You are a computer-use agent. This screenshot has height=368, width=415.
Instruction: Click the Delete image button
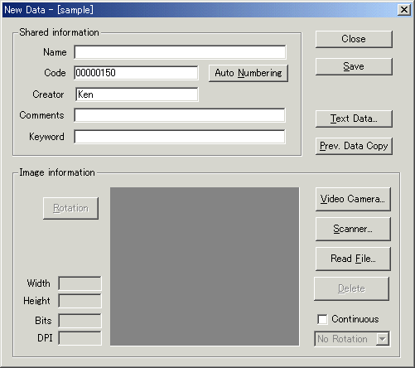[351, 288]
